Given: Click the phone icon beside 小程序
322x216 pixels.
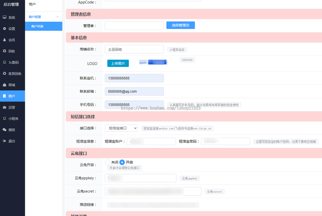Looking at the screenshot, I should pos(5,119).
